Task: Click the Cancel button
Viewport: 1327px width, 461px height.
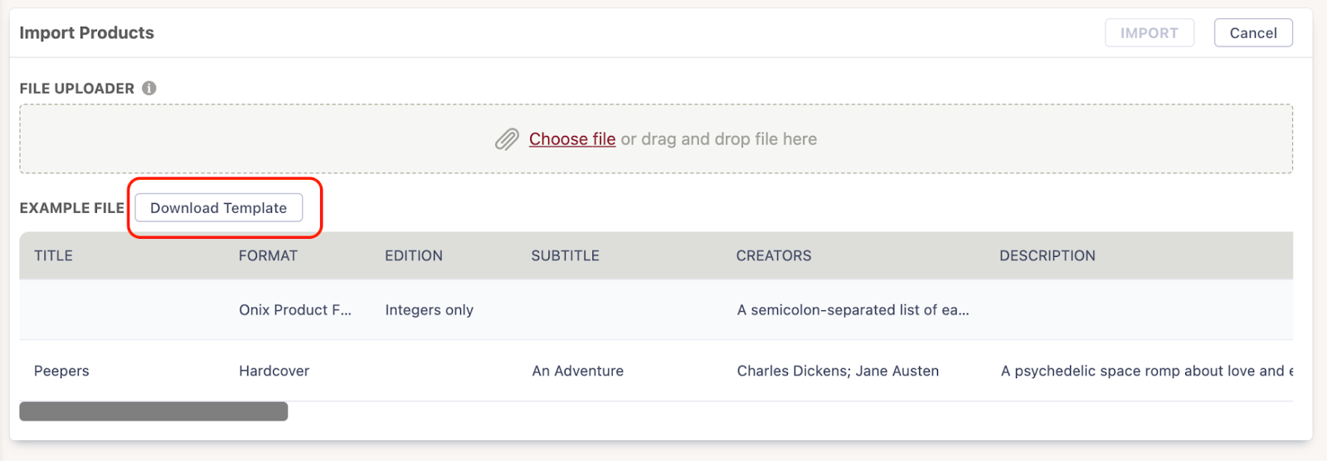Action: pyautogui.click(x=1252, y=33)
